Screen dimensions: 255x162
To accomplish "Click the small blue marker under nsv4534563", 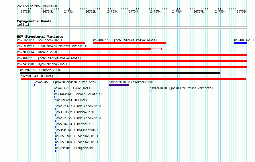I will click(x=34, y=85).
